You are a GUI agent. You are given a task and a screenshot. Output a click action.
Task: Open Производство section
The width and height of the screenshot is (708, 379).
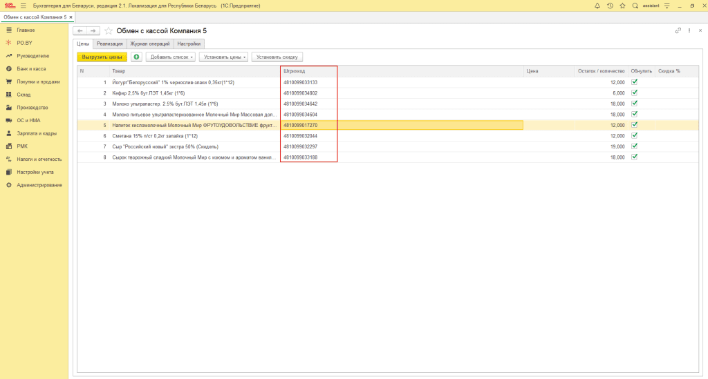point(34,108)
